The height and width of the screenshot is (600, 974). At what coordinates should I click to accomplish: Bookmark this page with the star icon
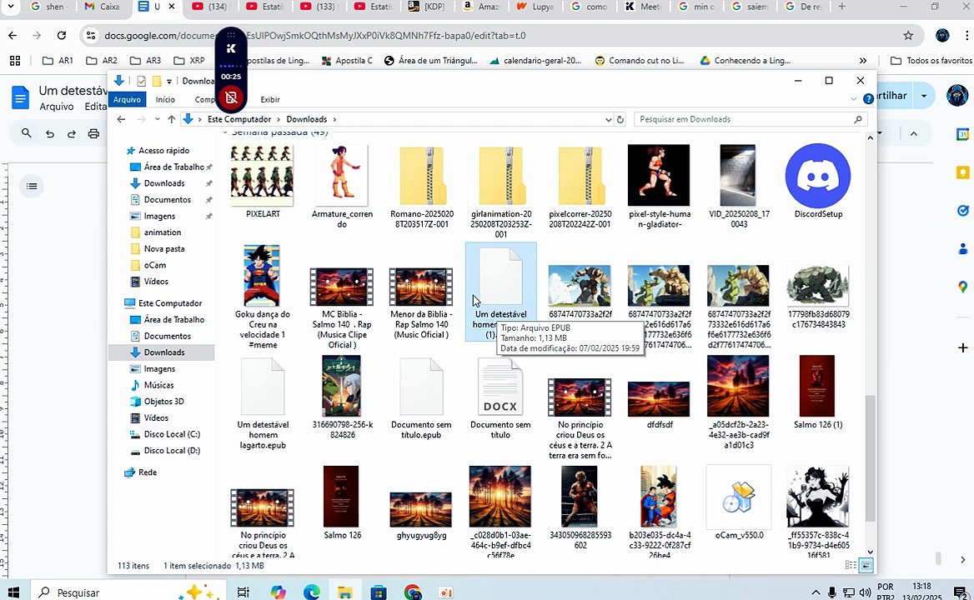908,35
